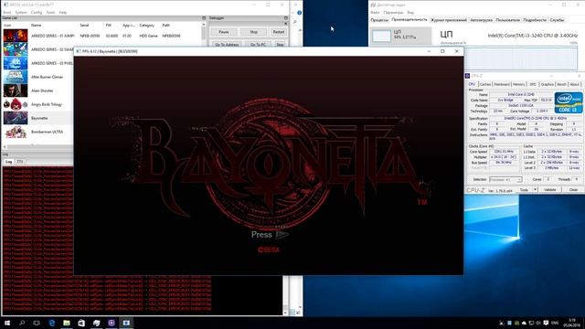Select Alien Shooter game icon
This screenshot has width=585, height=329.
(x=16, y=90)
